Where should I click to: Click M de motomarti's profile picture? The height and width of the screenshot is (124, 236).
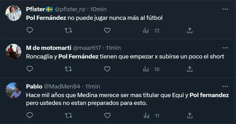[13, 51]
